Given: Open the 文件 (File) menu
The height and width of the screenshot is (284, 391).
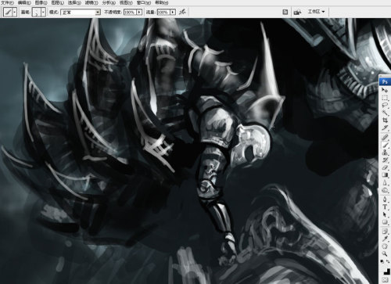Looking at the screenshot, I should pyautogui.click(x=7, y=2).
